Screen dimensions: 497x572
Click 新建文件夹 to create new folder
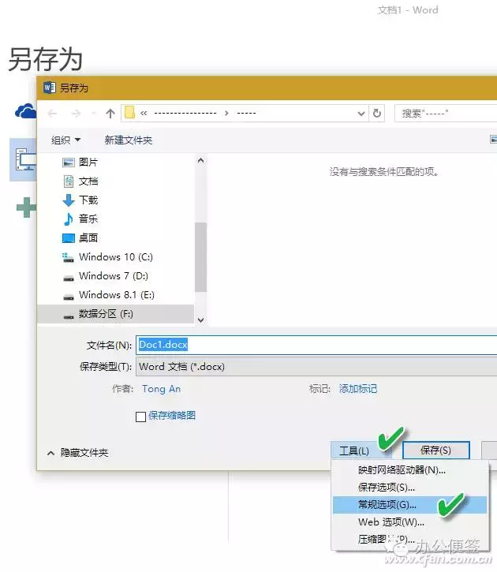129,140
